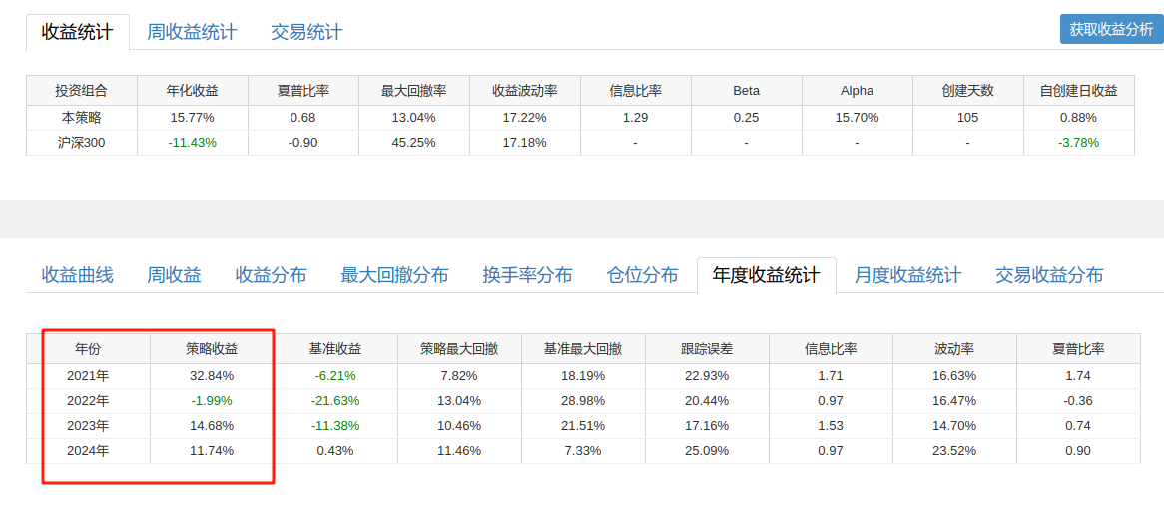
Task: Switch to the 月度收益统计 tab
Action: [x=907, y=275]
